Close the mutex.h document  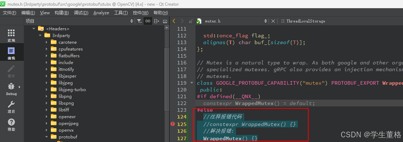click(273, 21)
